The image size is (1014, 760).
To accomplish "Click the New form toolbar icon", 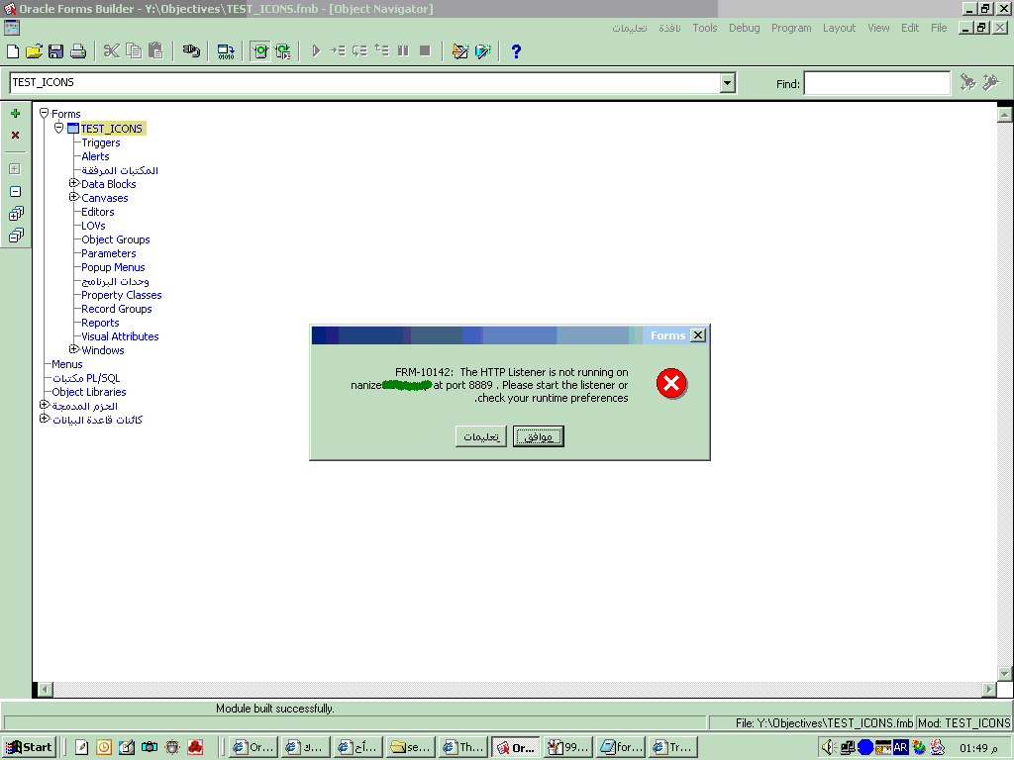I will tap(13, 51).
